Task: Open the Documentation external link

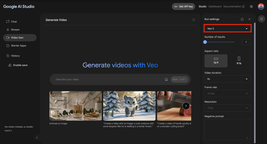Action: coord(234,6)
